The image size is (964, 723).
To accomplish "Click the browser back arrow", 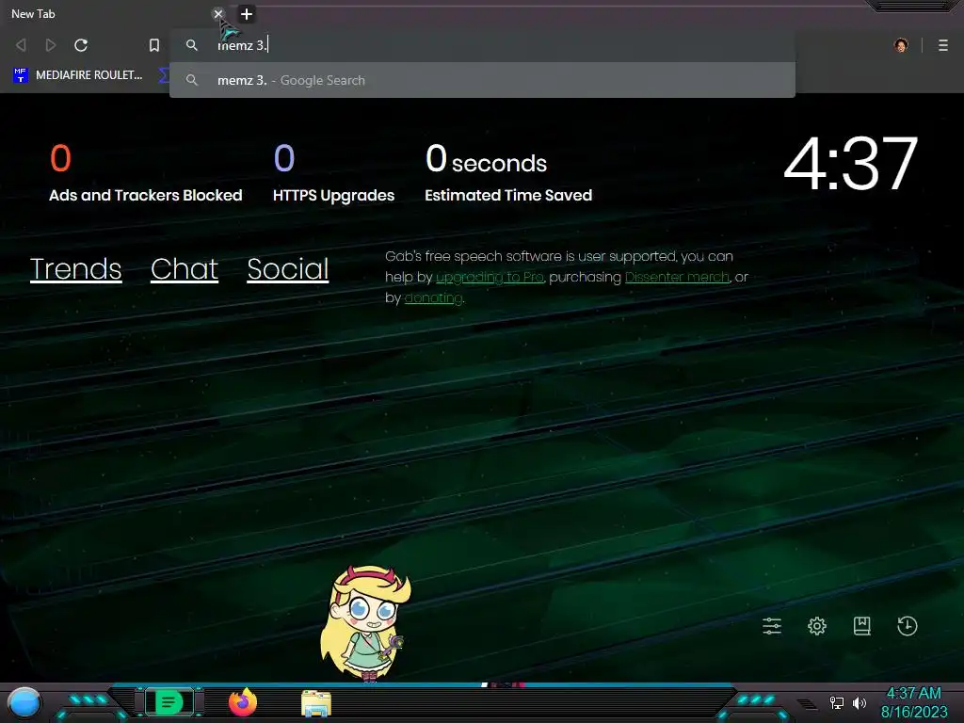I will coord(21,45).
